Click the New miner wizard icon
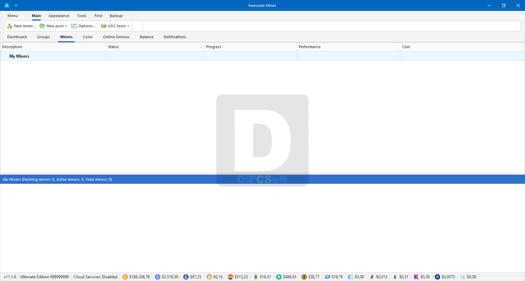Screen dimensions: 525x281 (x=10, y=26)
